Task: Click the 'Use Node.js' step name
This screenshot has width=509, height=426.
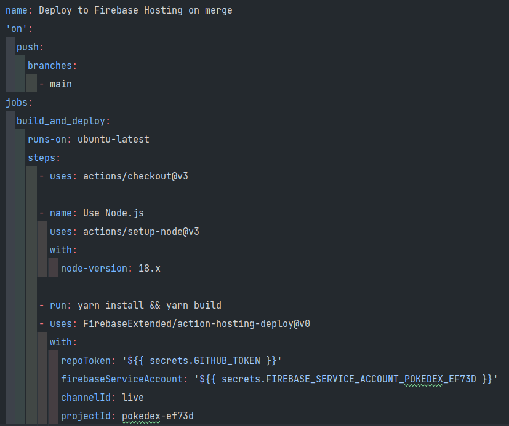Action: pyautogui.click(x=113, y=213)
